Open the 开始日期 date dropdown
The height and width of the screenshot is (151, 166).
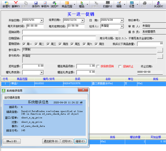(x=41, y=20)
